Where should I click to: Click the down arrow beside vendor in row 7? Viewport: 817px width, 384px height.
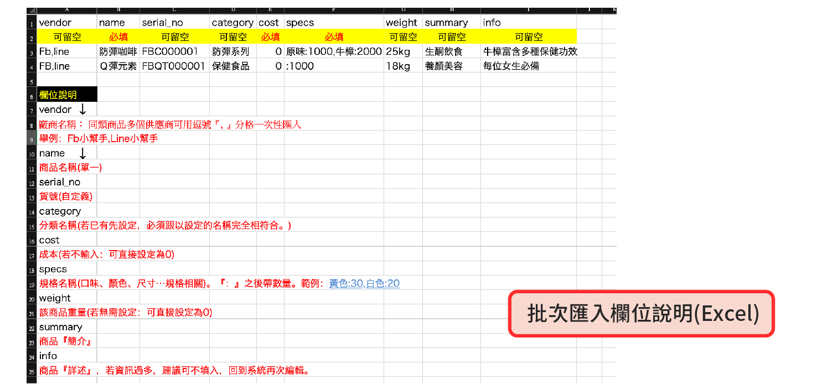[x=82, y=110]
